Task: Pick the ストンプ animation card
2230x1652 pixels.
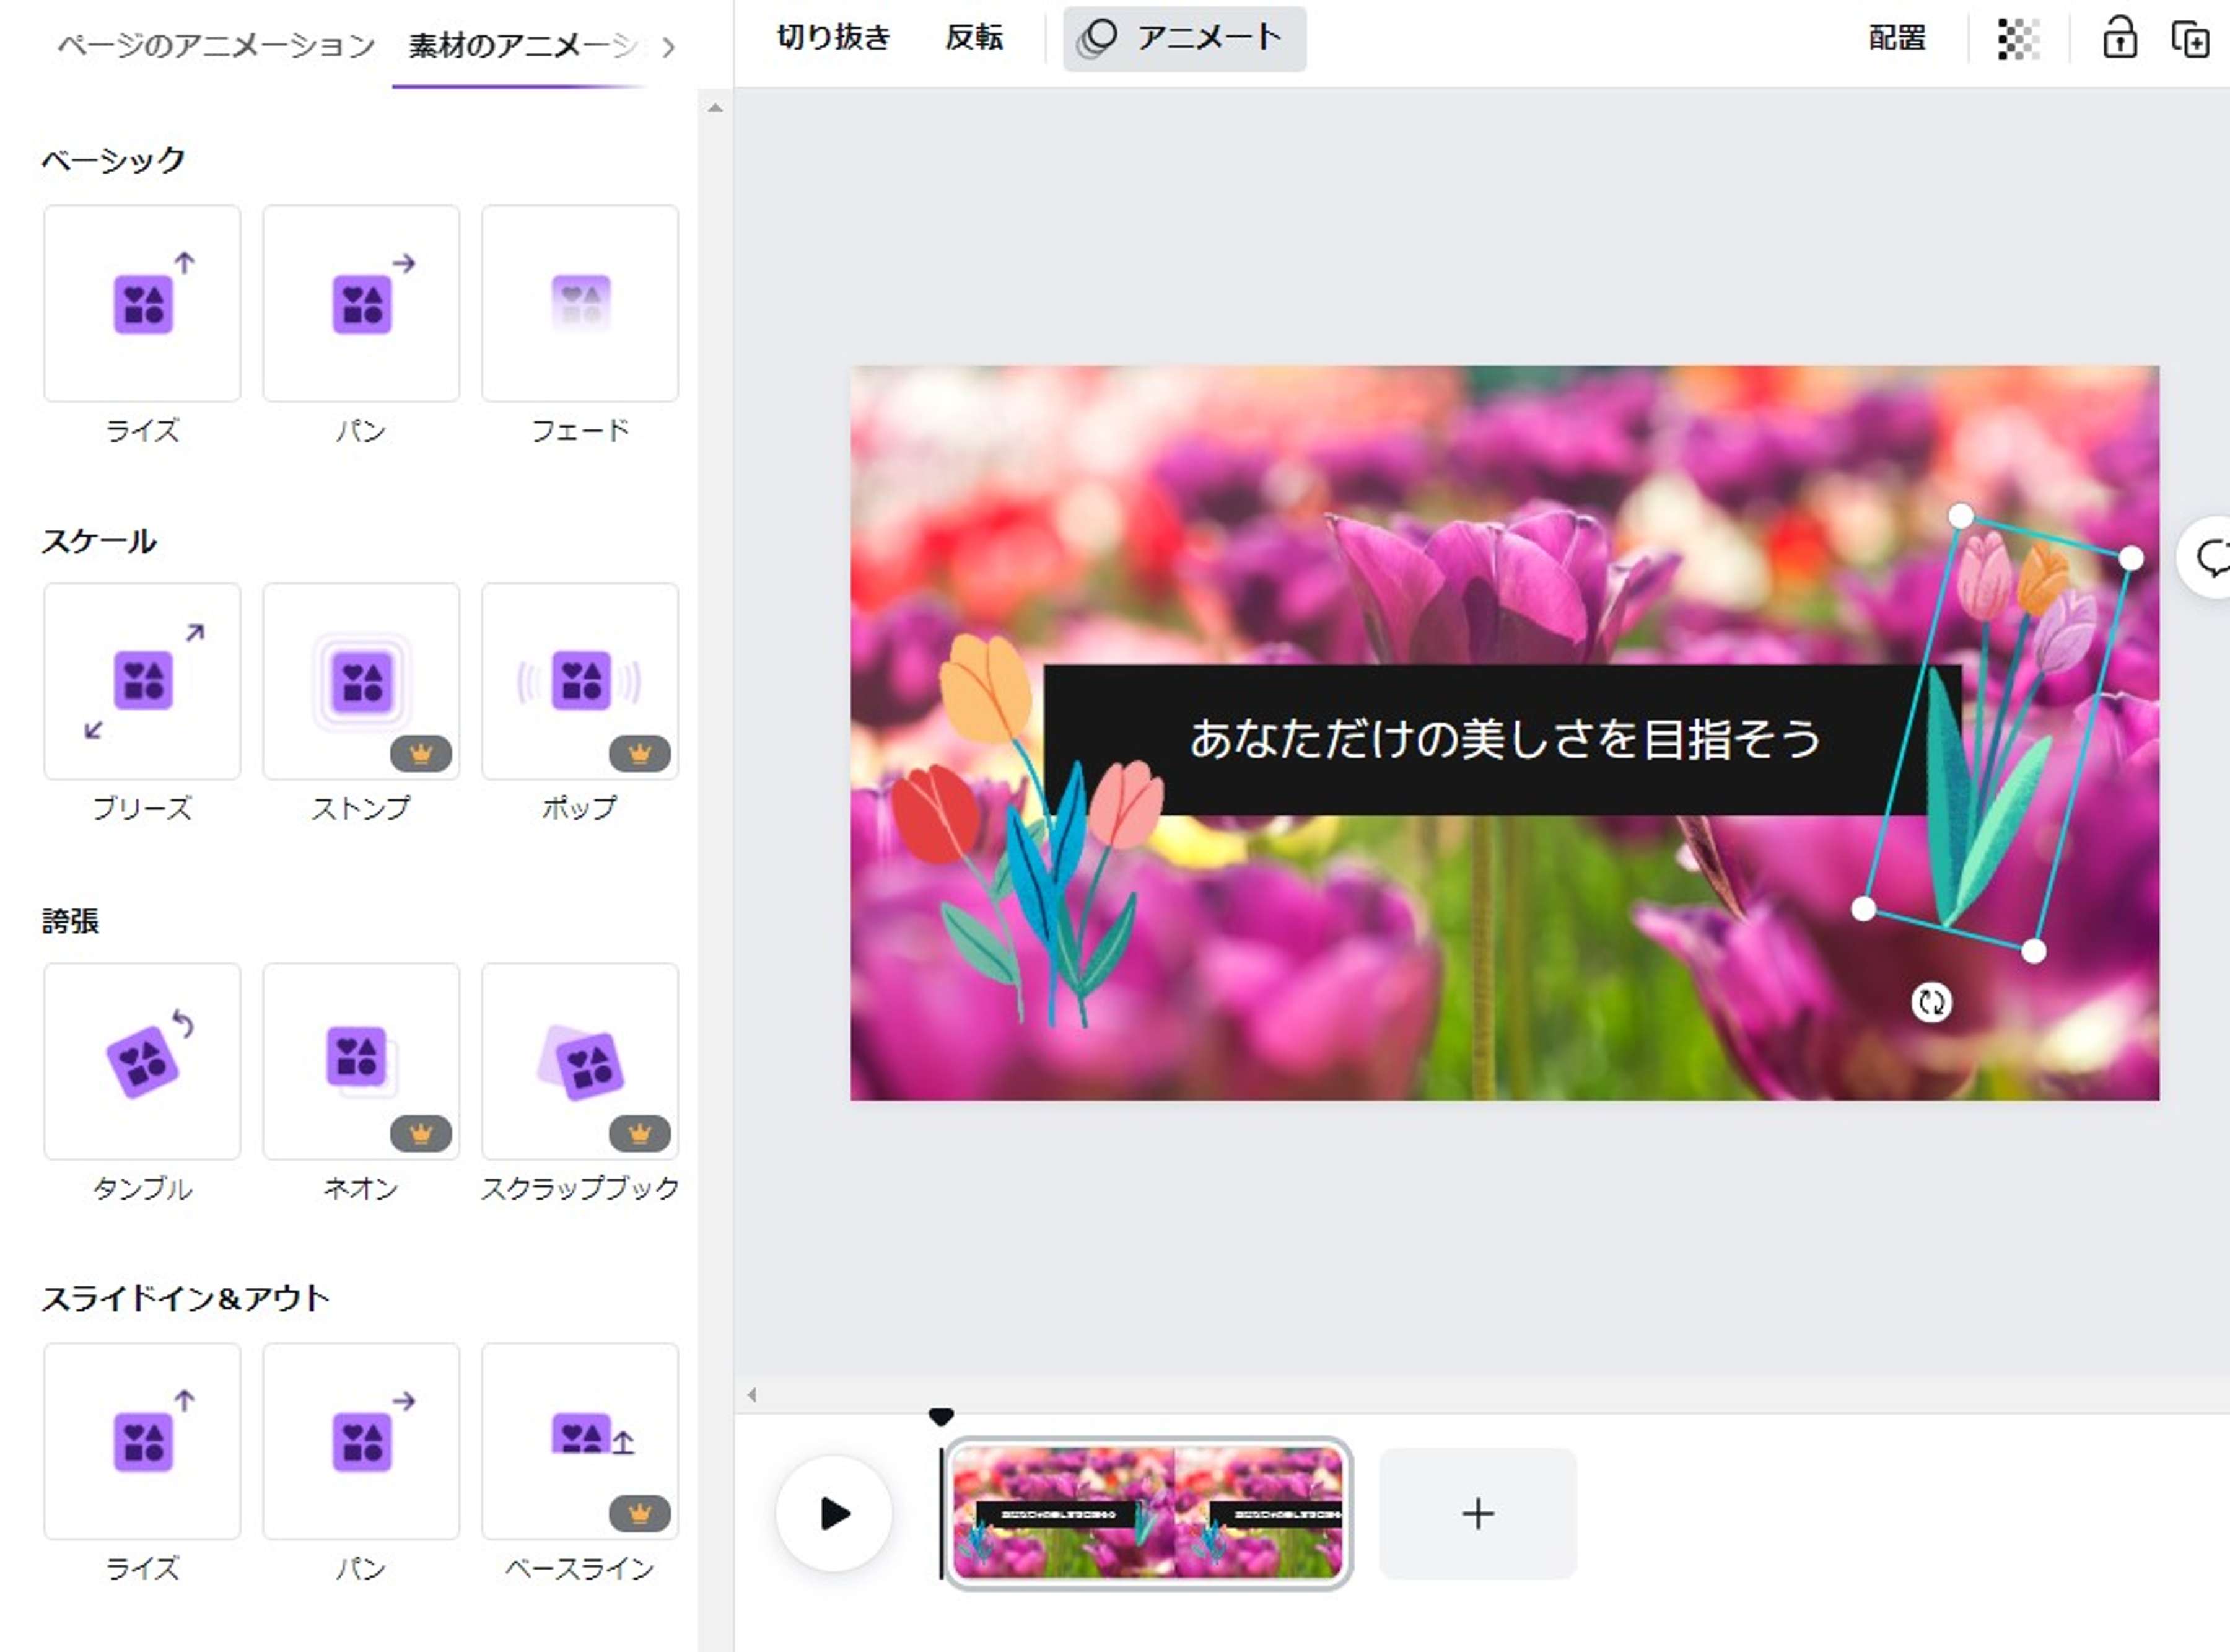Action: click(361, 681)
